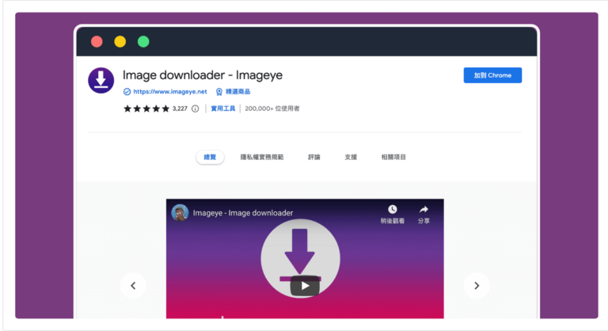Image resolution: width=608 pixels, height=331 pixels.
Task: Go to the 支援 tab
Action: pos(351,157)
